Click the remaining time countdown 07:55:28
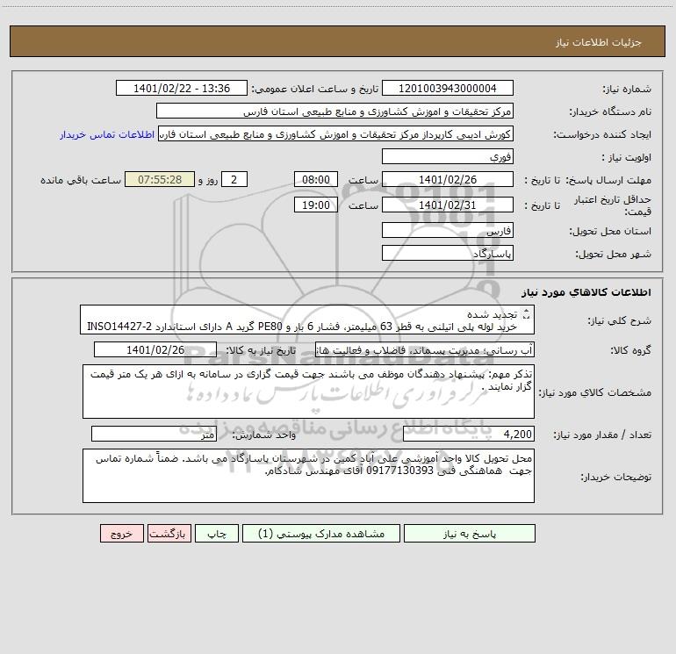The height and width of the screenshot is (654, 676). [160, 179]
